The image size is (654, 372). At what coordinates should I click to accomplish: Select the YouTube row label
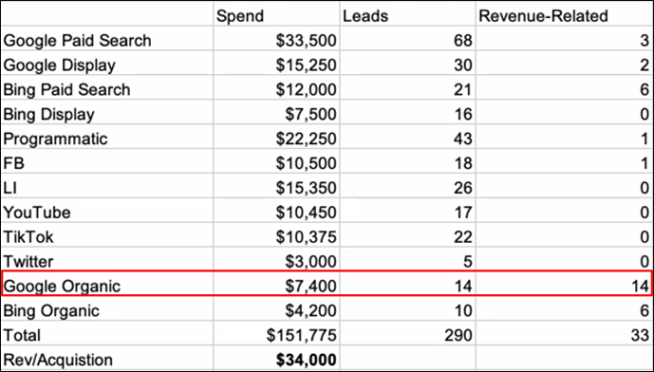[x=37, y=213]
